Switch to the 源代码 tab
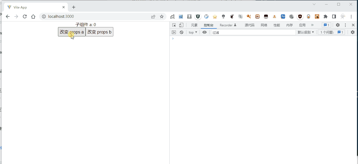The height and width of the screenshot is (164, 358). (x=249, y=25)
